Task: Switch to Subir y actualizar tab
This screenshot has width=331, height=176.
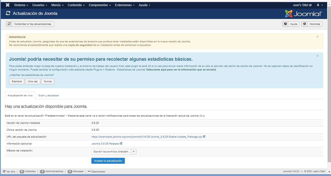Action: click(x=49, y=95)
